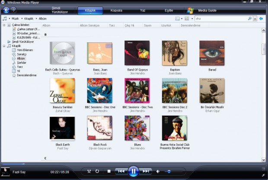Screen dimensions: 268x180
Task: Toggle repeat mode
Action: click(x=97, y=171)
